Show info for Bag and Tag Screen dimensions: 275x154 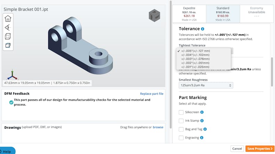click(x=205, y=129)
